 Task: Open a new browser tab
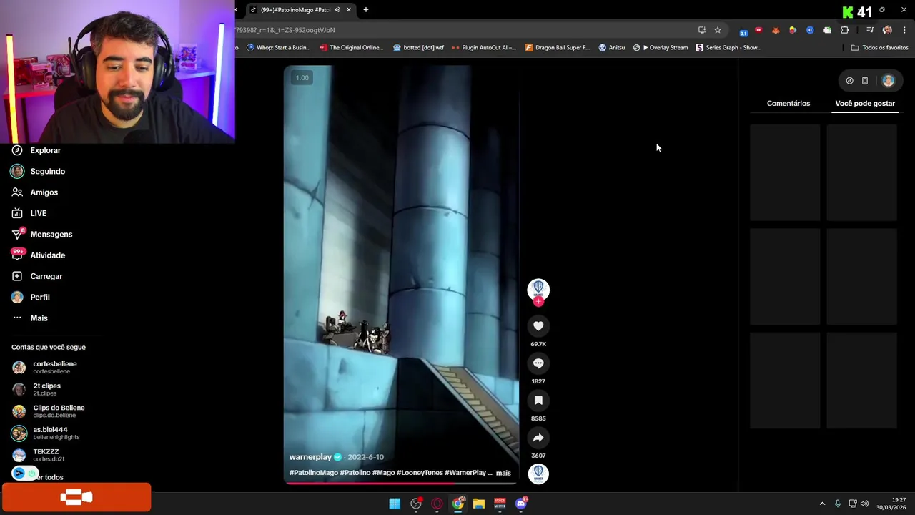click(x=366, y=10)
